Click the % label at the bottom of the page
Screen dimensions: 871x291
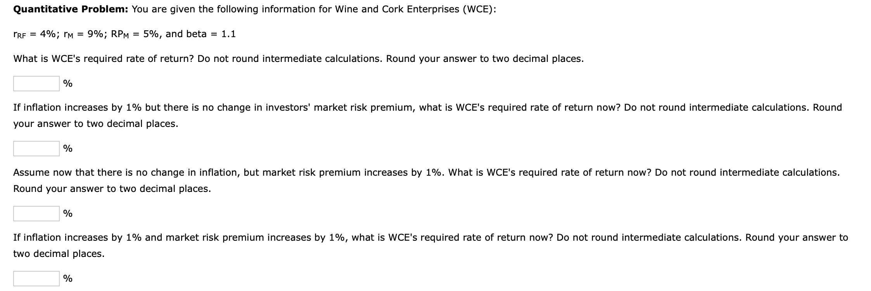click(67, 278)
